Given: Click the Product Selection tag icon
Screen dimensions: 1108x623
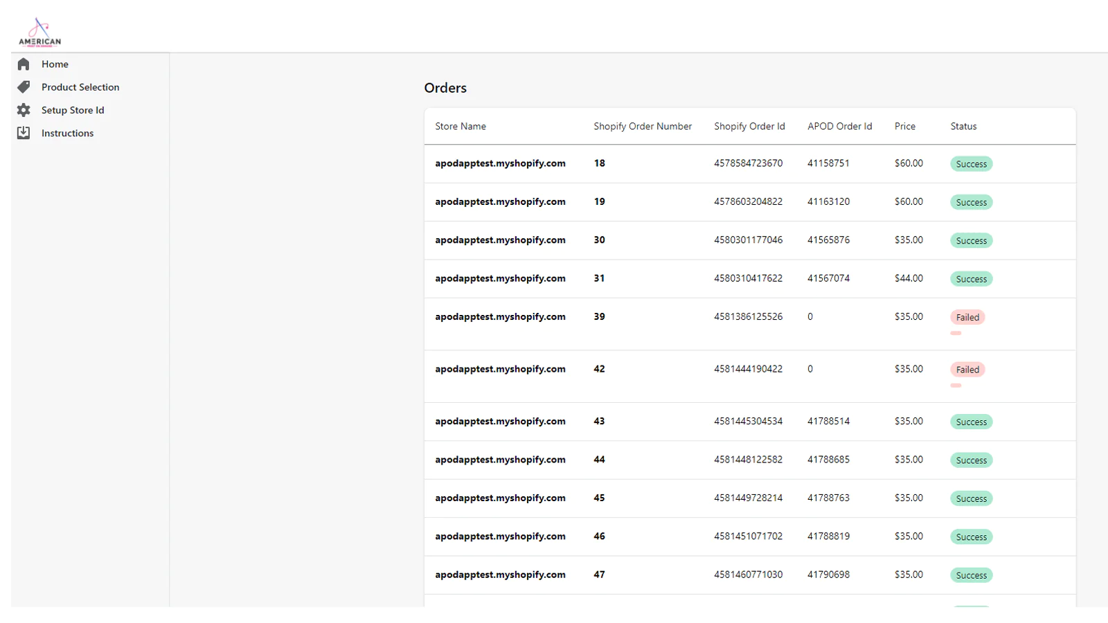Looking at the screenshot, I should [x=24, y=87].
